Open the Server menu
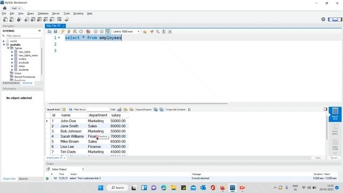 pyautogui.click(x=56, y=13)
